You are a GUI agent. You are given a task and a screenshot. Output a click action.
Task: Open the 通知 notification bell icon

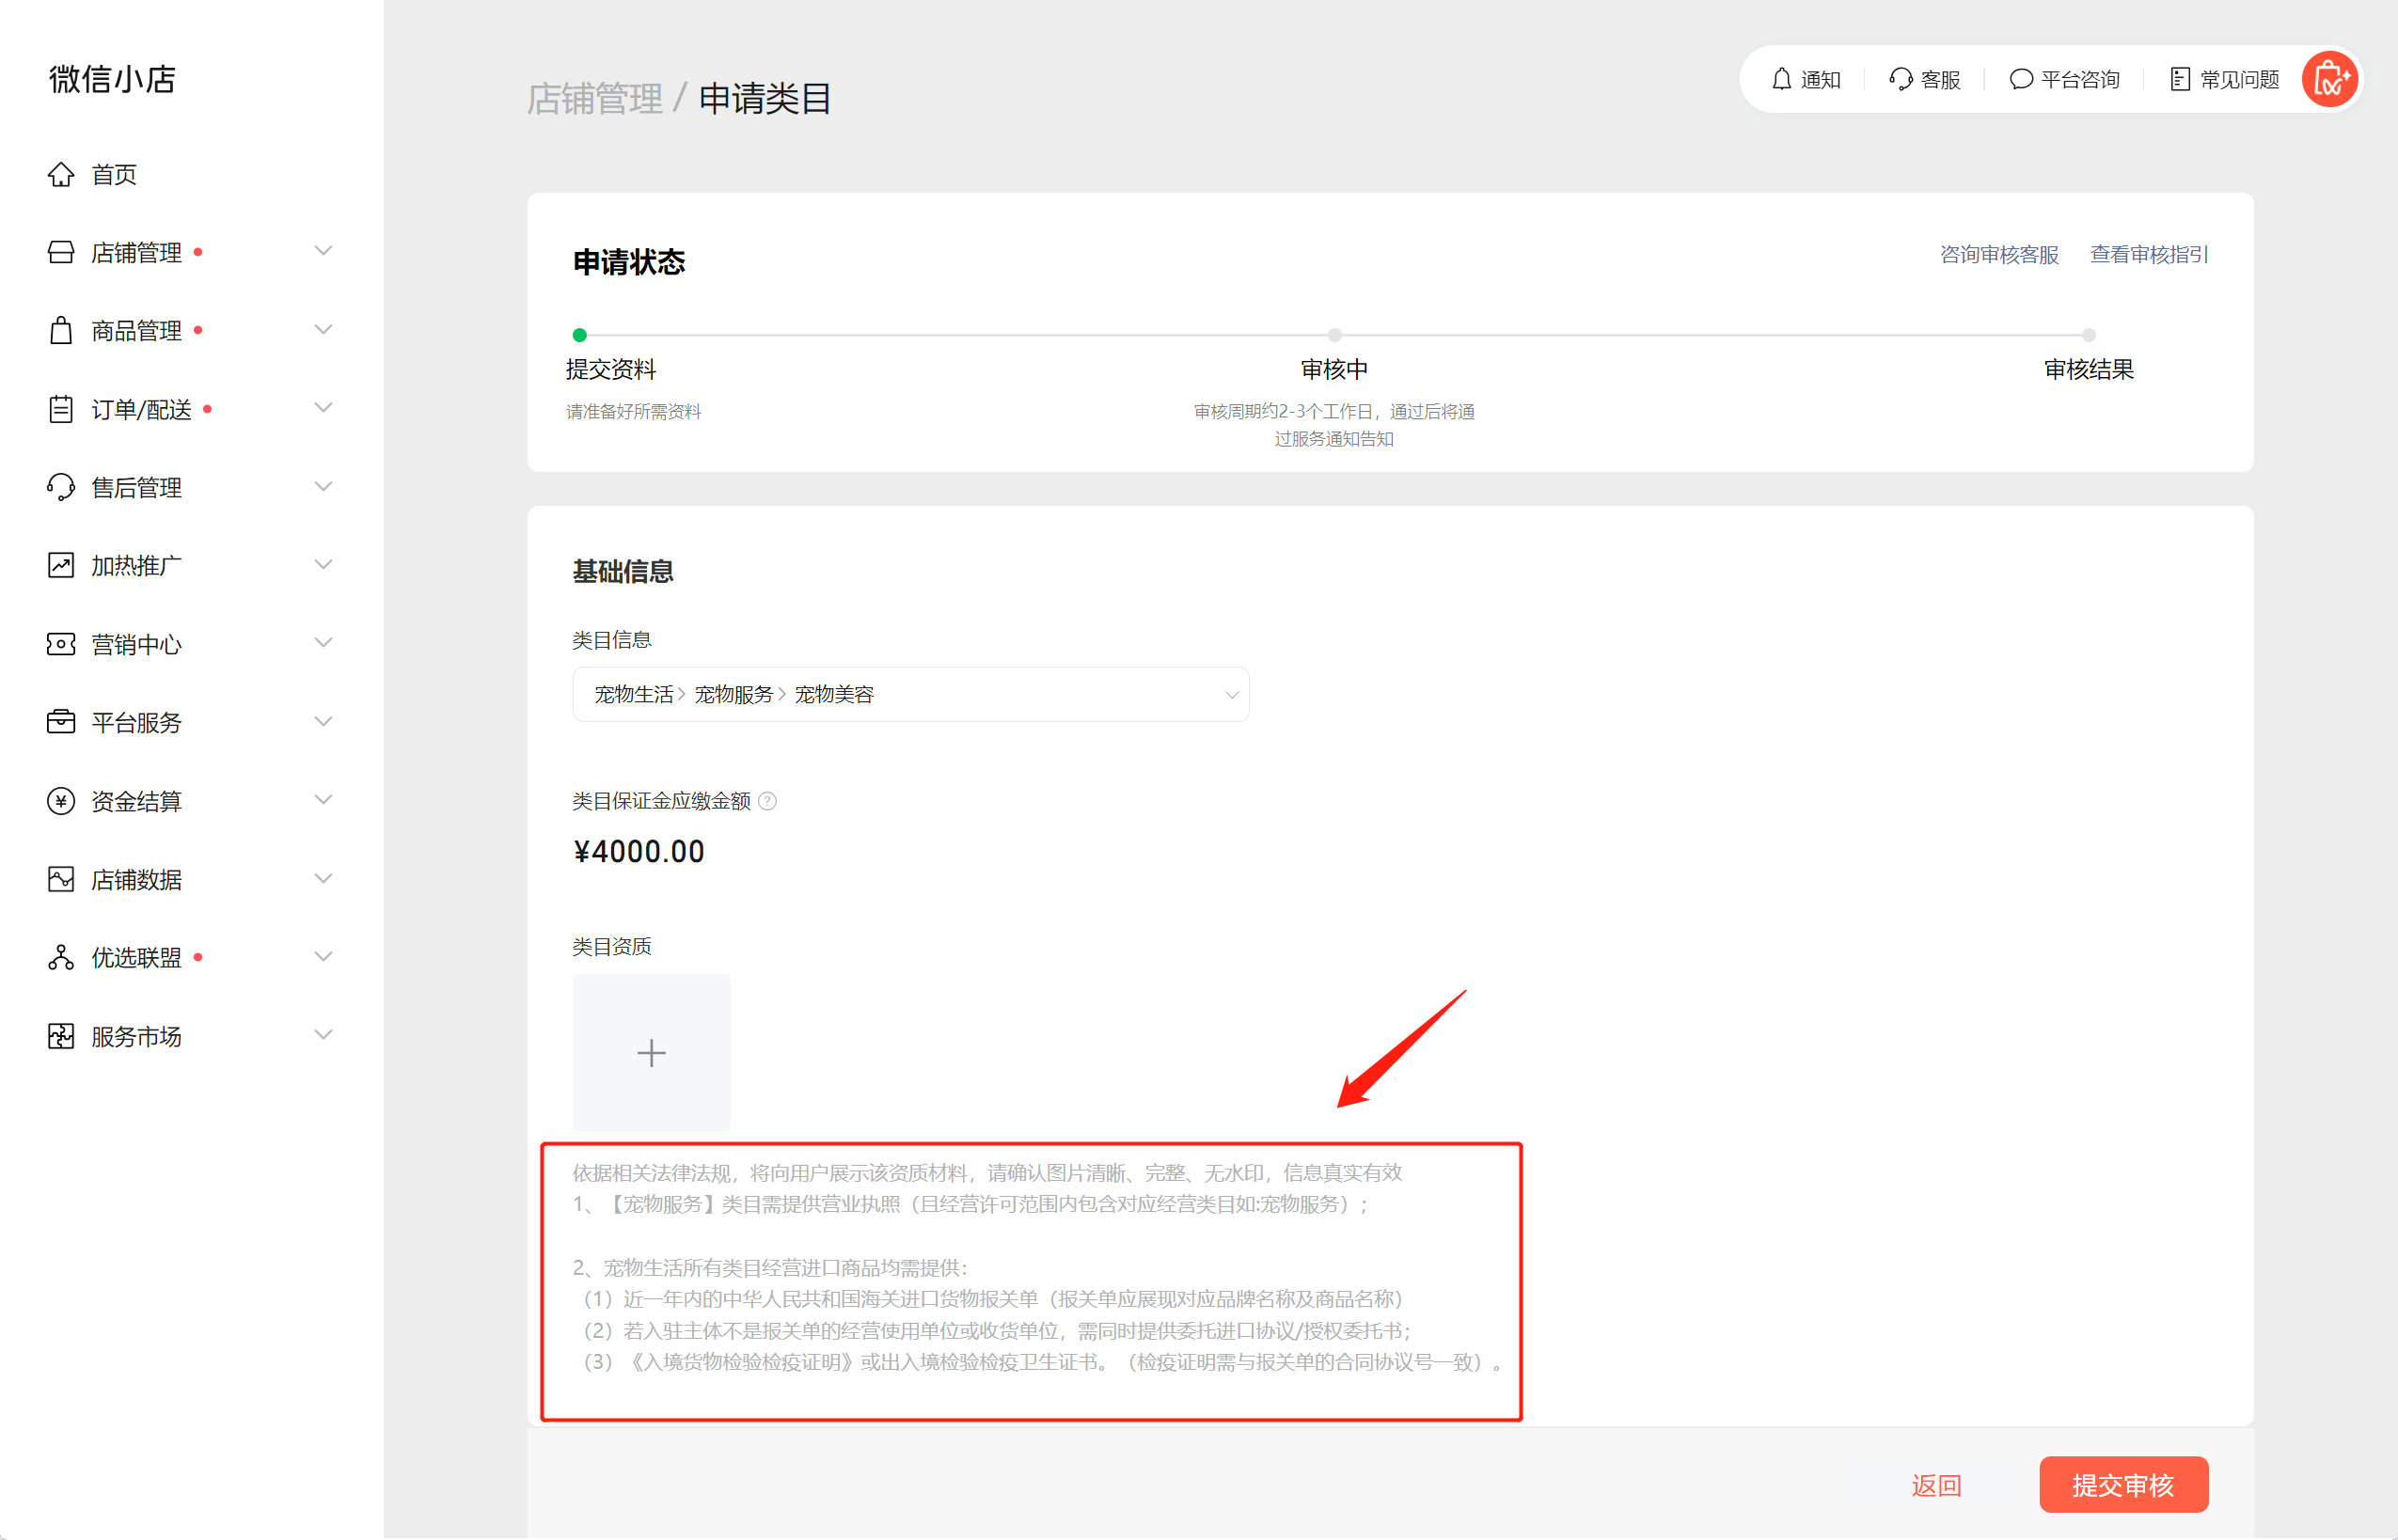[1783, 79]
